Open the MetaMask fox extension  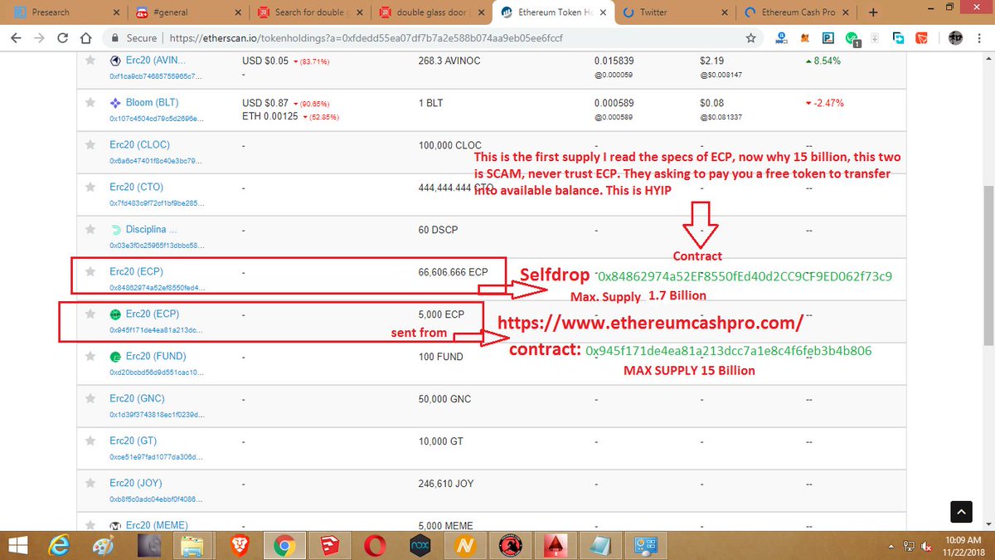[x=804, y=38]
